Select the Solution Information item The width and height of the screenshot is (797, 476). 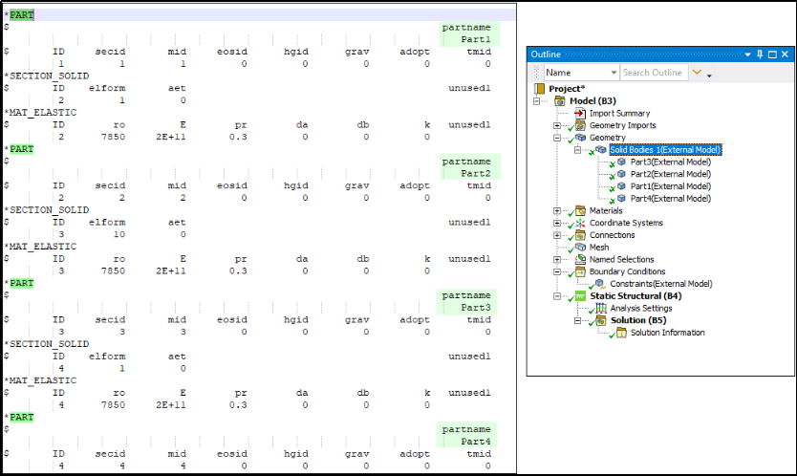pos(667,333)
